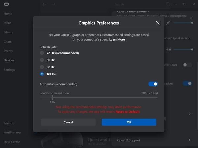Open Settings in the sidebar
The image size is (198, 148).
point(9,70)
